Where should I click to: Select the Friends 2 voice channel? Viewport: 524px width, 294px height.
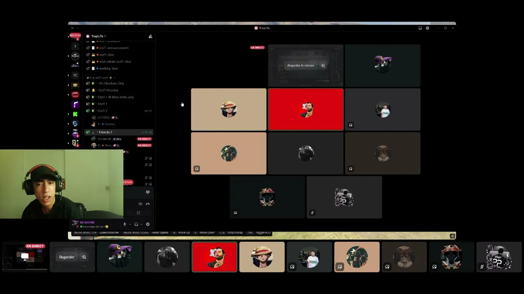tap(119, 132)
